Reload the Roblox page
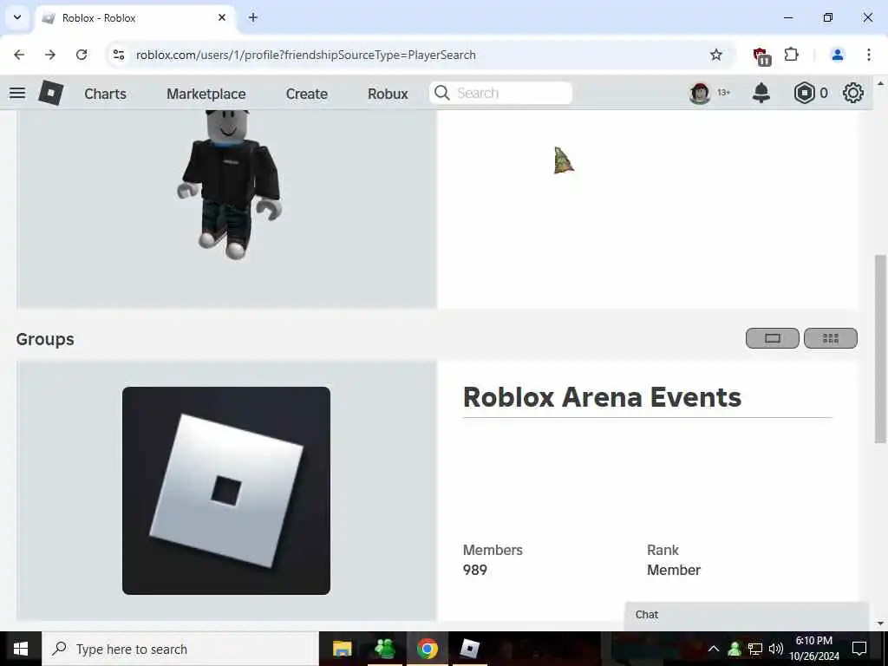Image resolution: width=888 pixels, height=666 pixels. tap(82, 55)
